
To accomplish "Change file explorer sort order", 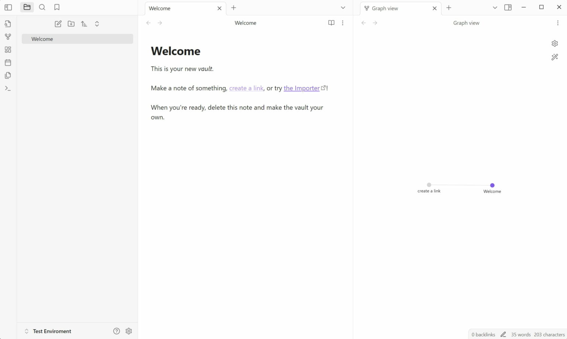I will [x=84, y=23].
